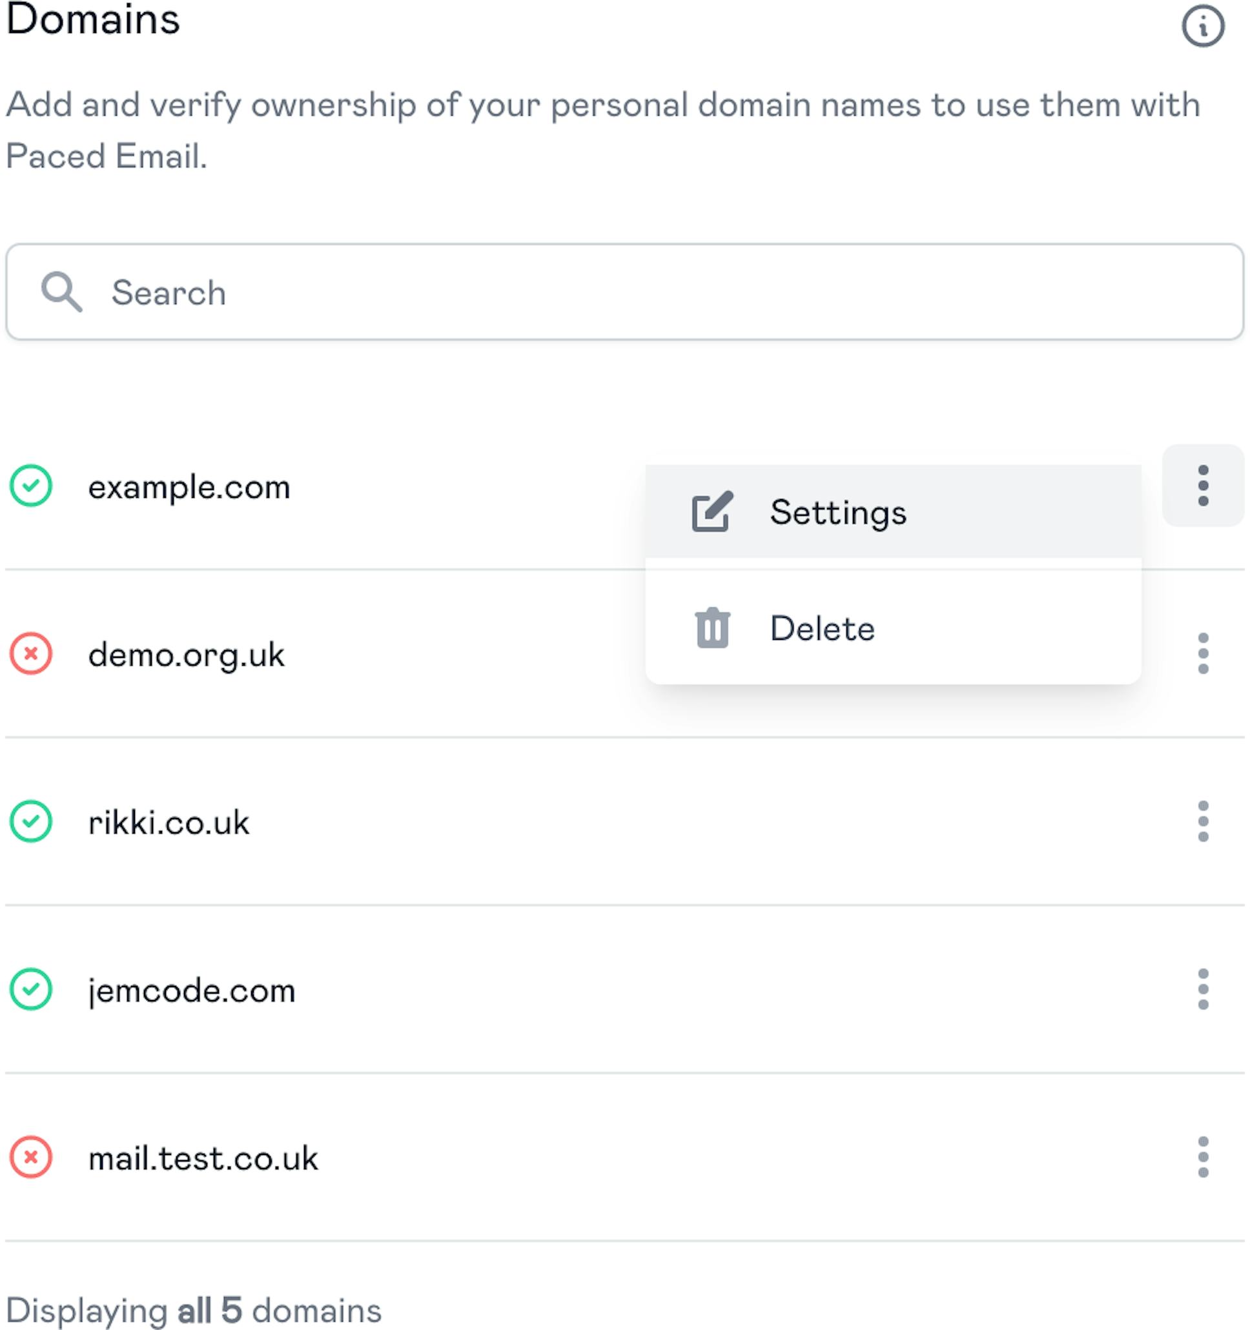The image size is (1250, 1330).
Task: Select Settings from the context menu
Action: point(839,513)
